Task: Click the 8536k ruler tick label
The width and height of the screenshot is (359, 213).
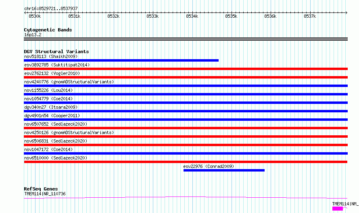Action: click(x=270, y=16)
